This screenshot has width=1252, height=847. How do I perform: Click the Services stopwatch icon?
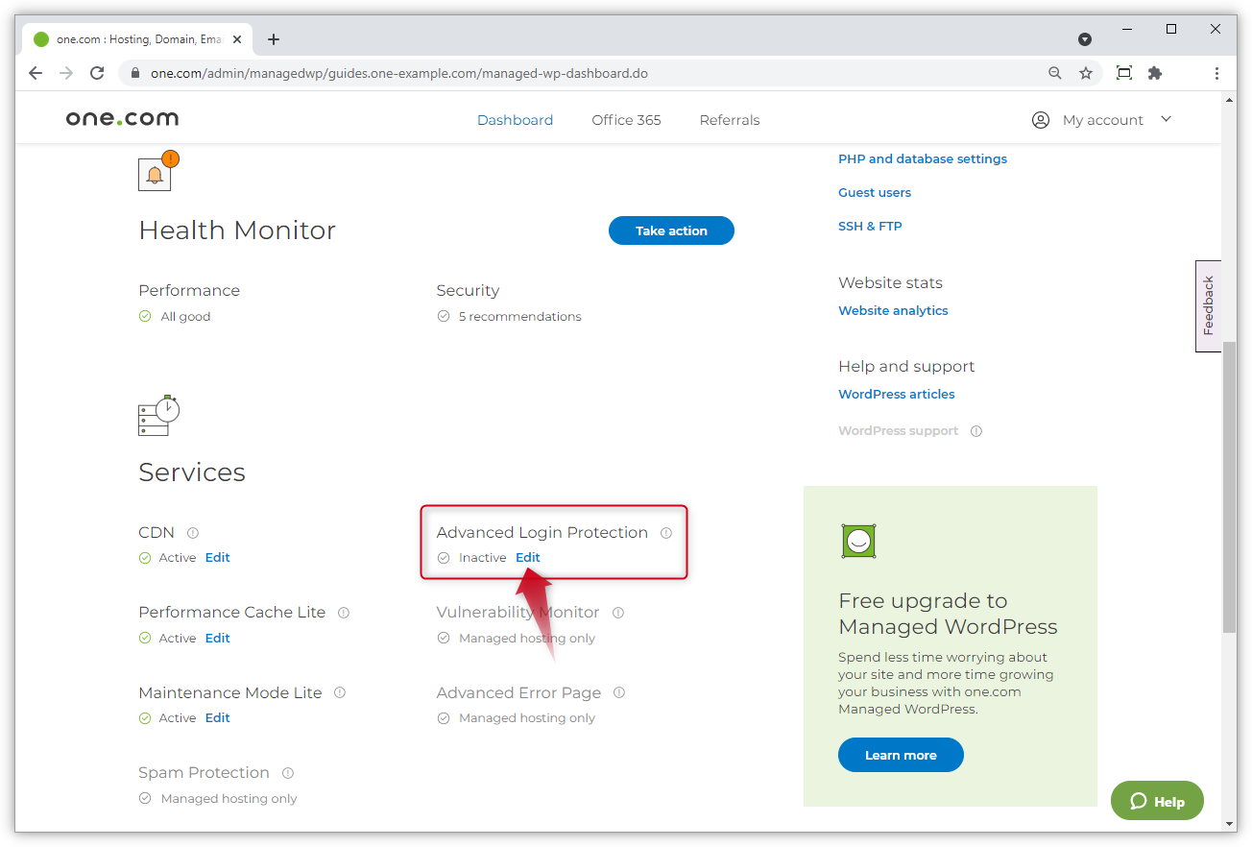click(x=157, y=415)
